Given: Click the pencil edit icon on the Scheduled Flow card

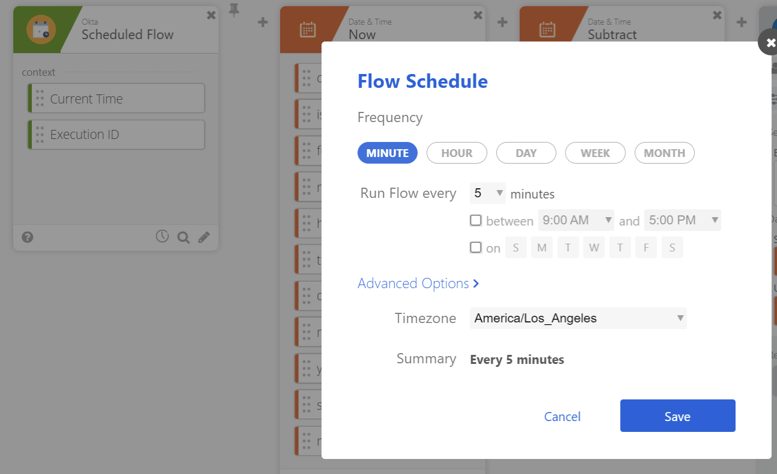Looking at the screenshot, I should (x=204, y=237).
